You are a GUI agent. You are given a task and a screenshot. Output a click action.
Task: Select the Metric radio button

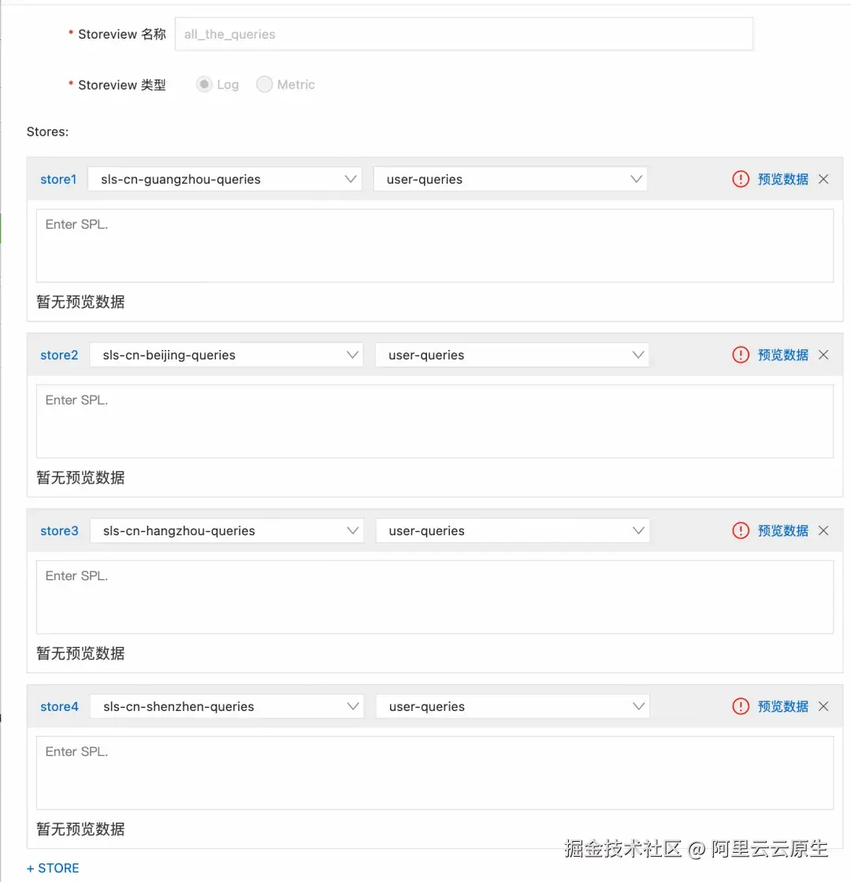tap(264, 84)
